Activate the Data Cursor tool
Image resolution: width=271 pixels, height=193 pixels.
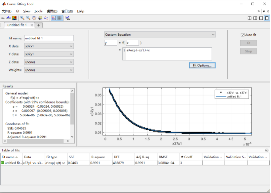click(40, 18)
